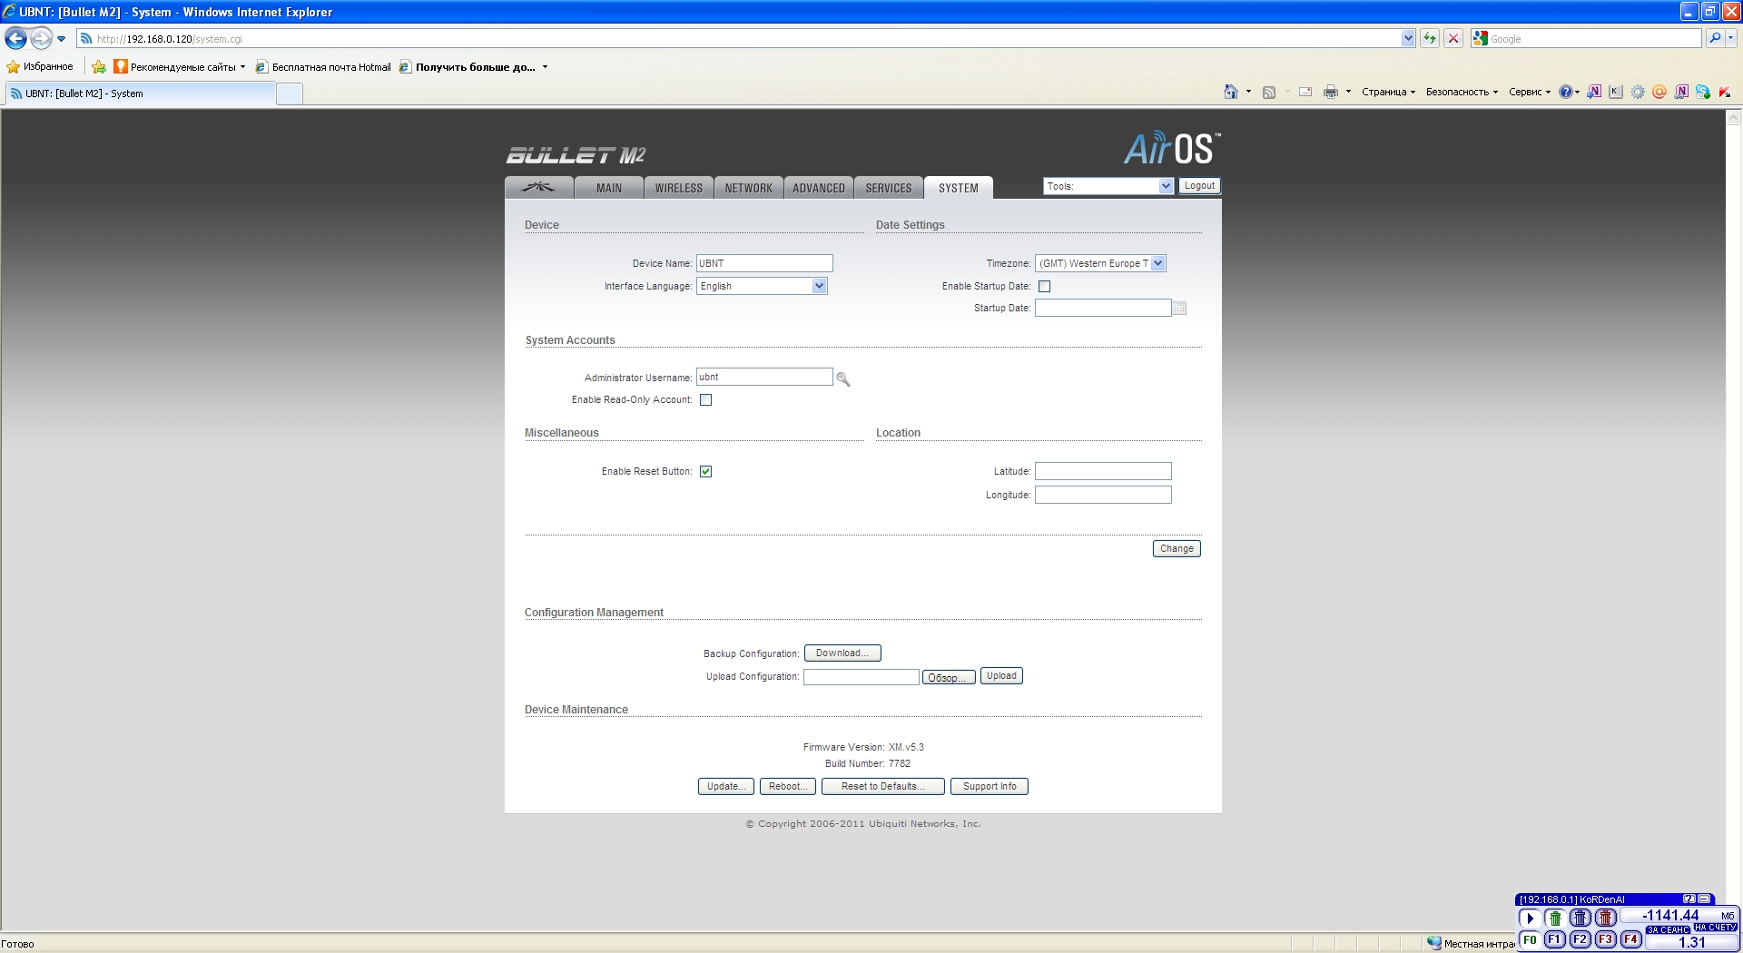Screen dimensions: 1743x953
Task: Open the Timezone dropdown
Action: (x=1100, y=263)
